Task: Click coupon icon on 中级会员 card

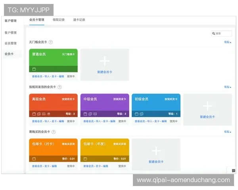Action: 95,114
